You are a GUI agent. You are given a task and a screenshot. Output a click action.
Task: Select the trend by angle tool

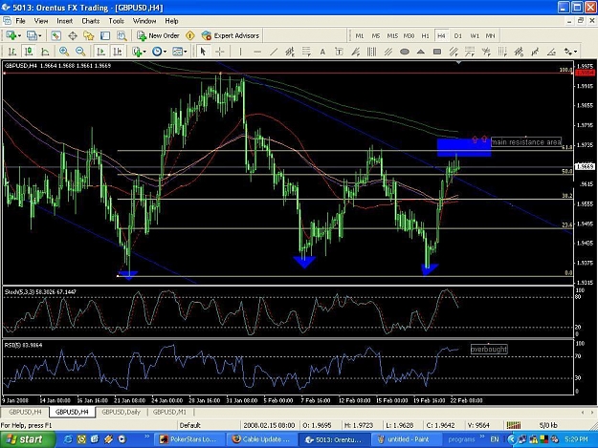coord(551,52)
